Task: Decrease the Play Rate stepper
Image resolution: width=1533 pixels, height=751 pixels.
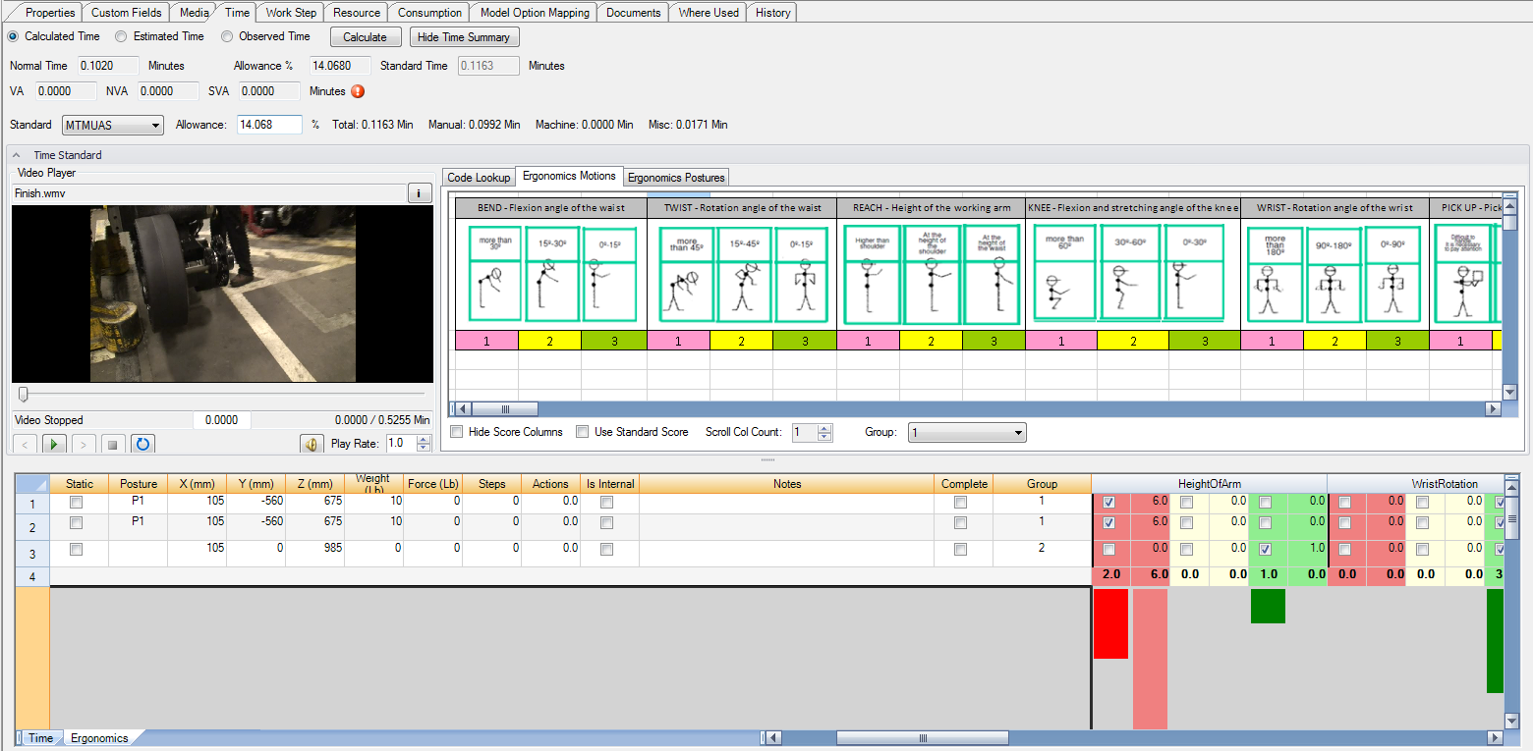Action: pyautogui.click(x=424, y=448)
